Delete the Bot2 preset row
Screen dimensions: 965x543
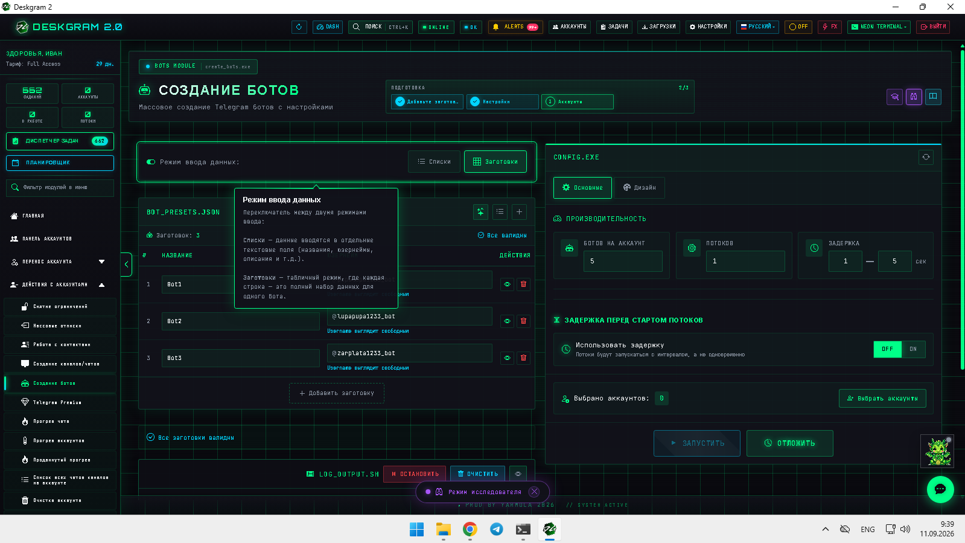coord(523,321)
